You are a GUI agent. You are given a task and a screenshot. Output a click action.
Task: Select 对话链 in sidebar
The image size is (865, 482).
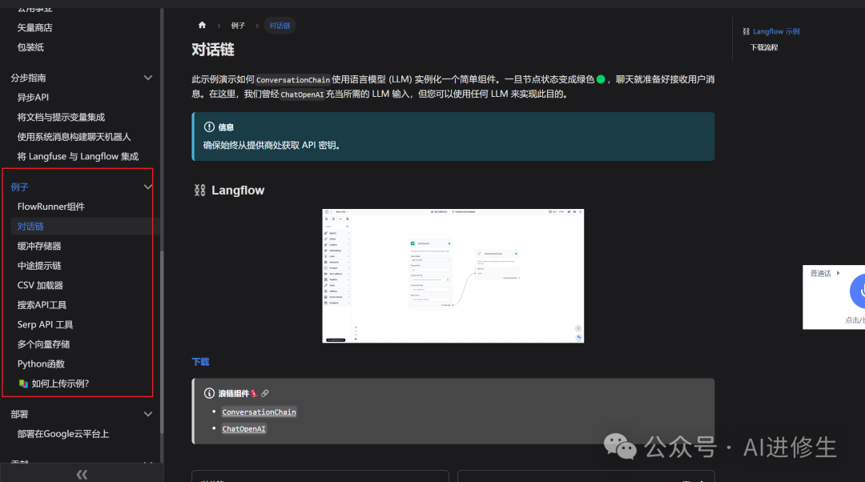point(30,226)
